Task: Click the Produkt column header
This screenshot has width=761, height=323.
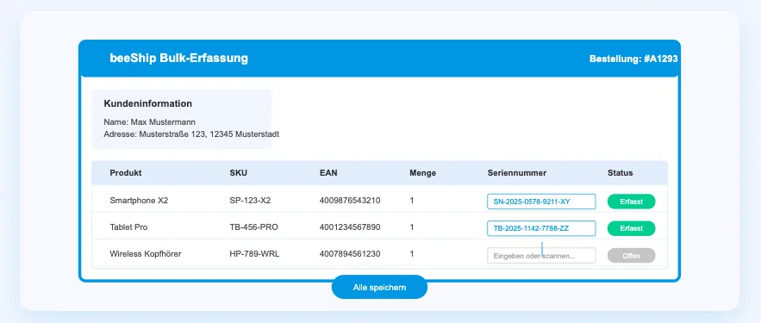Action: (x=126, y=172)
